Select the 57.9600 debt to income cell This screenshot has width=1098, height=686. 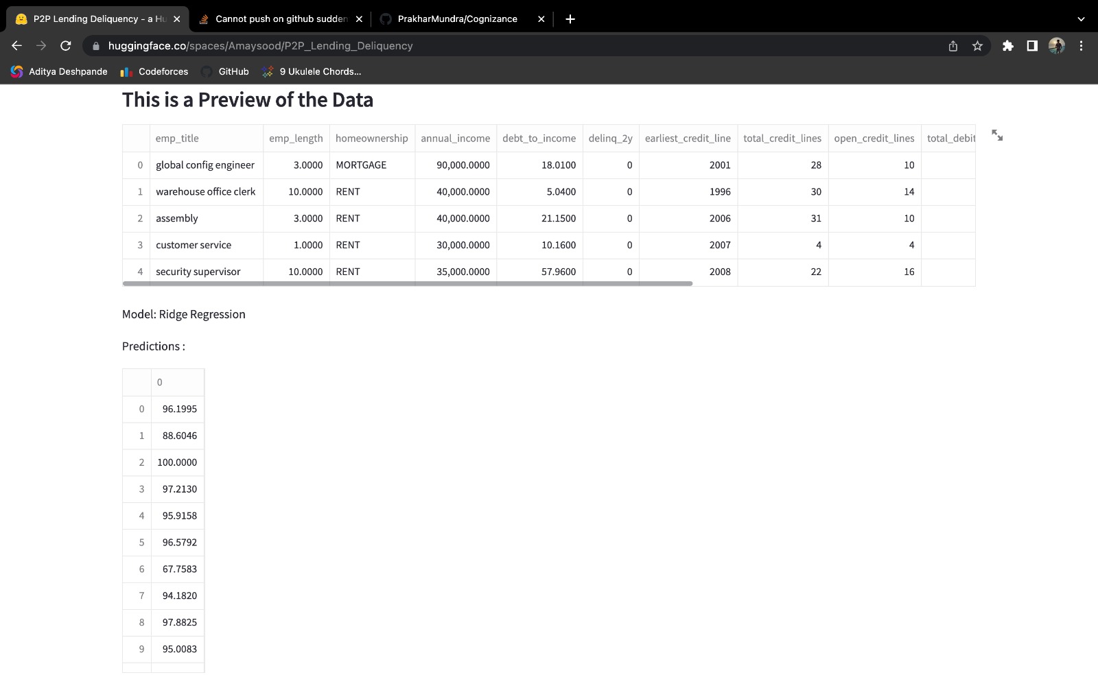click(539, 272)
